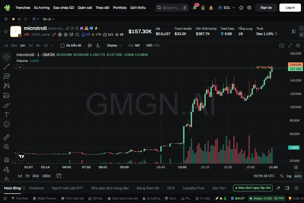Collapse the indicator legend chevron
This screenshot has width=304, height=203.
(x=20, y=67)
